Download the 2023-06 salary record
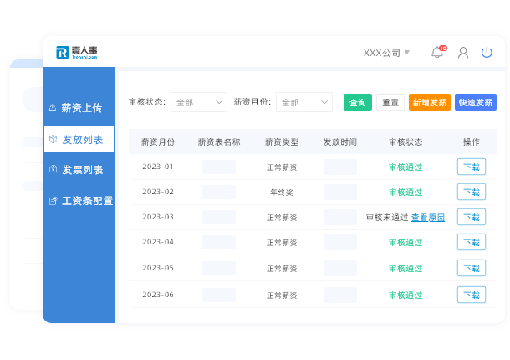This screenshot has height=360, width=510. (x=472, y=295)
